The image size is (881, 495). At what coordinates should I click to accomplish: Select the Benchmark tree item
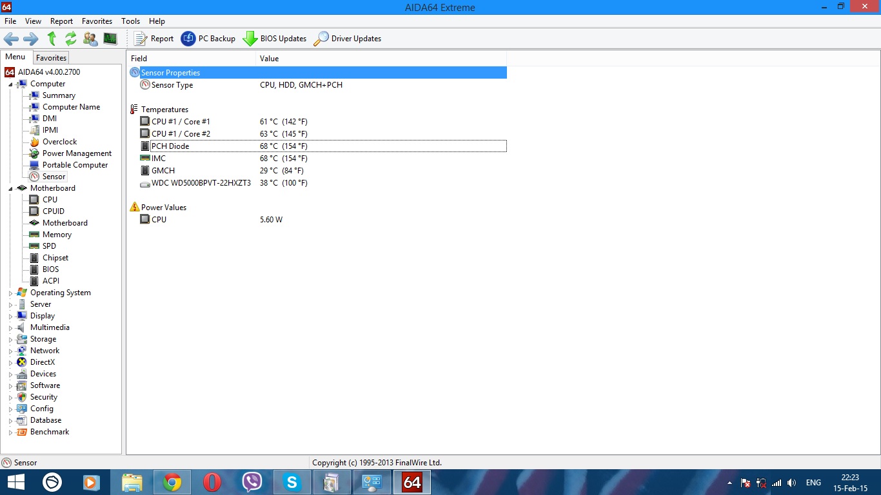coord(50,432)
